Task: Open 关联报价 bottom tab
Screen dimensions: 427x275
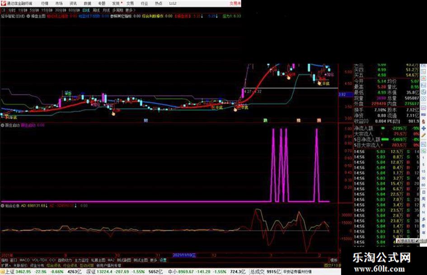Action: (20, 265)
